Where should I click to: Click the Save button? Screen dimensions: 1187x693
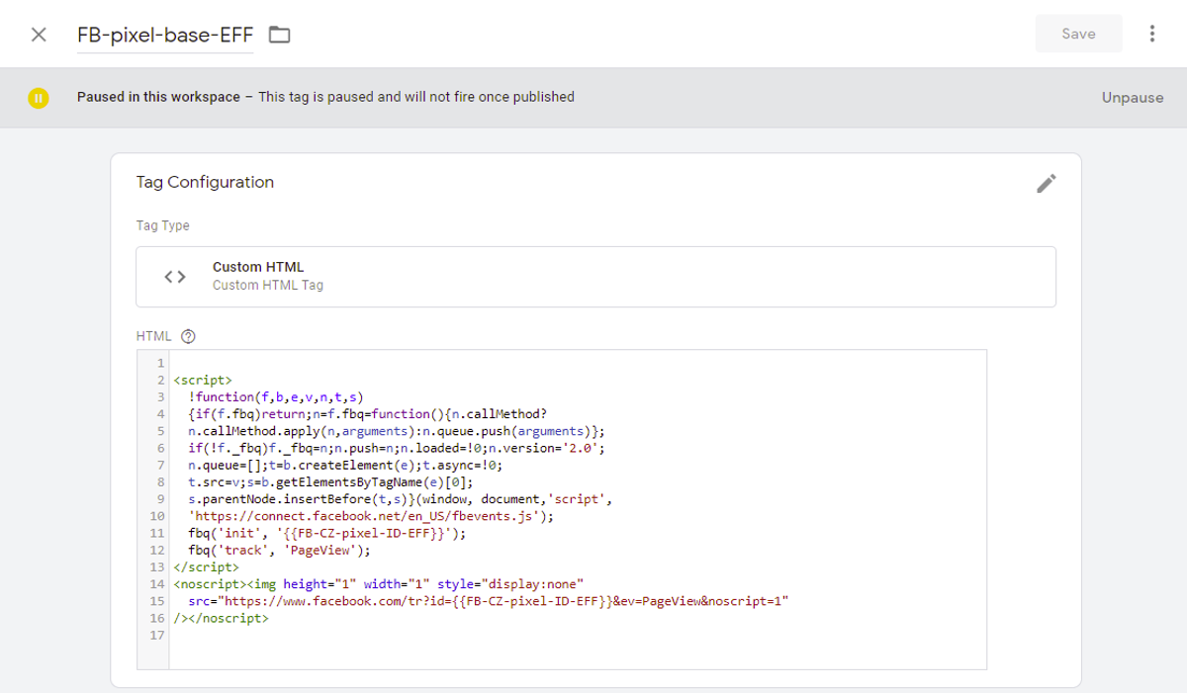(x=1078, y=34)
